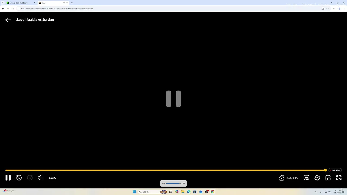Mute the player's volume speaker icon
347x195 pixels.
click(x=41, y=178)
